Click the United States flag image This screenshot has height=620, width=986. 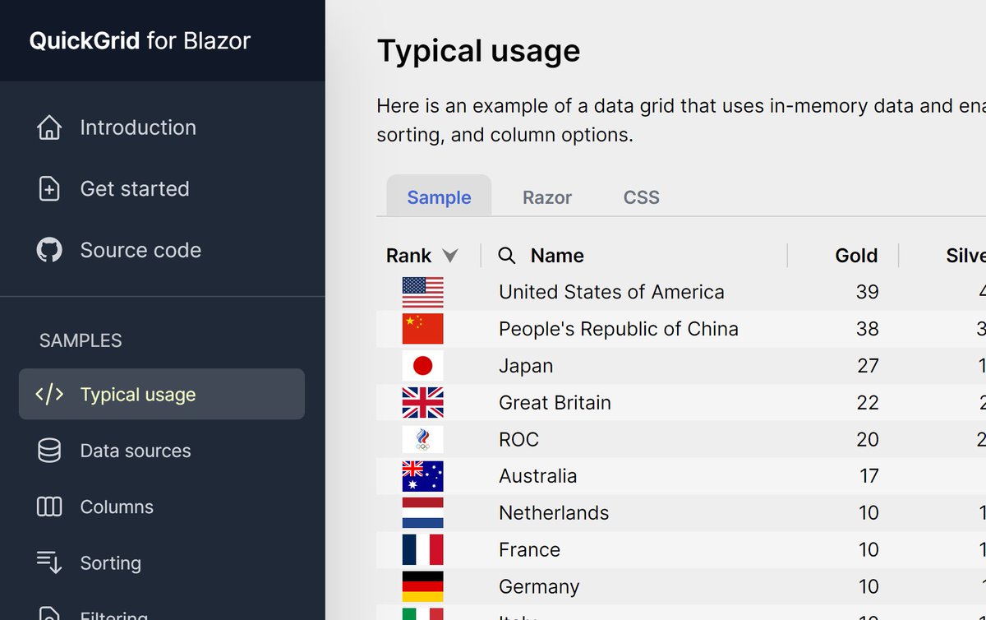coord(422,292)
